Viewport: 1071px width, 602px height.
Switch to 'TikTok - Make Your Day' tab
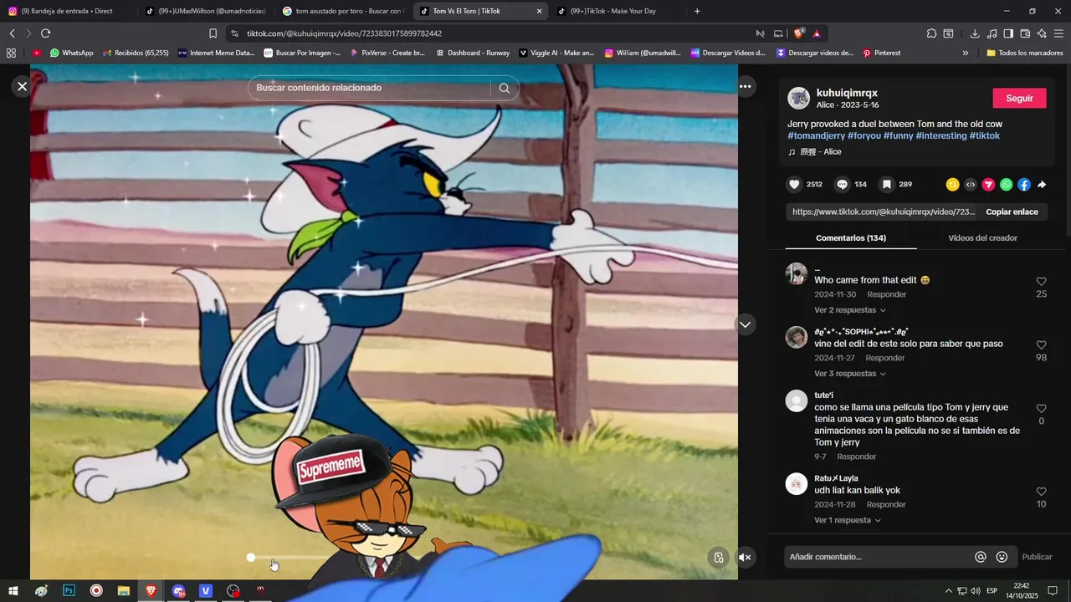click(x=617, y=11)
